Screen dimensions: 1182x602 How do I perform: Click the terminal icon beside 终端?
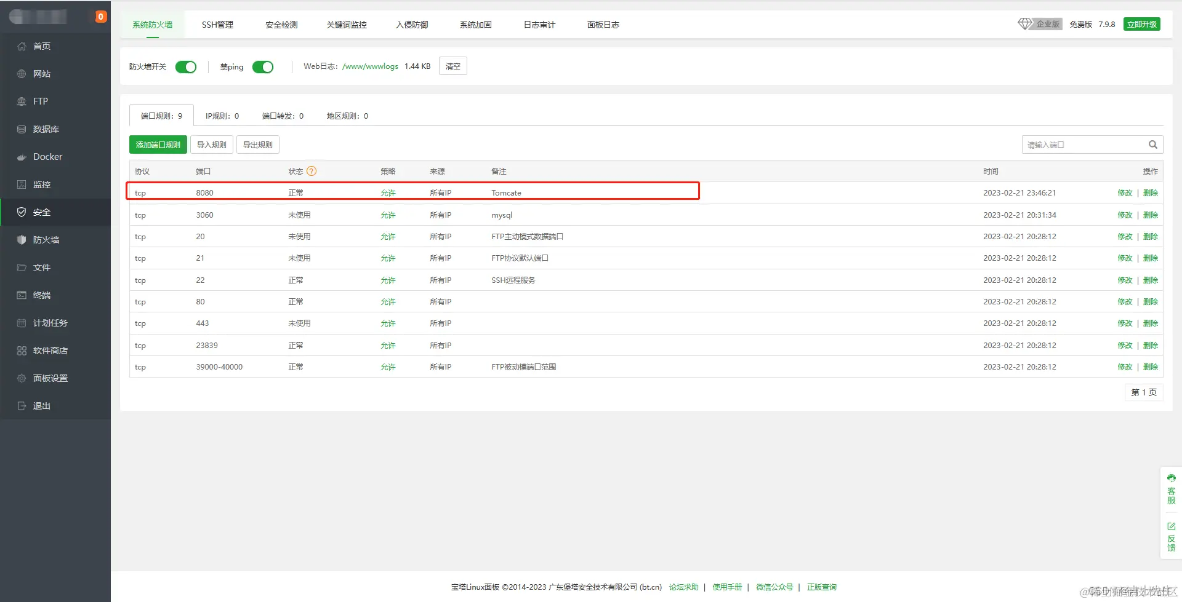pos(22,295)
